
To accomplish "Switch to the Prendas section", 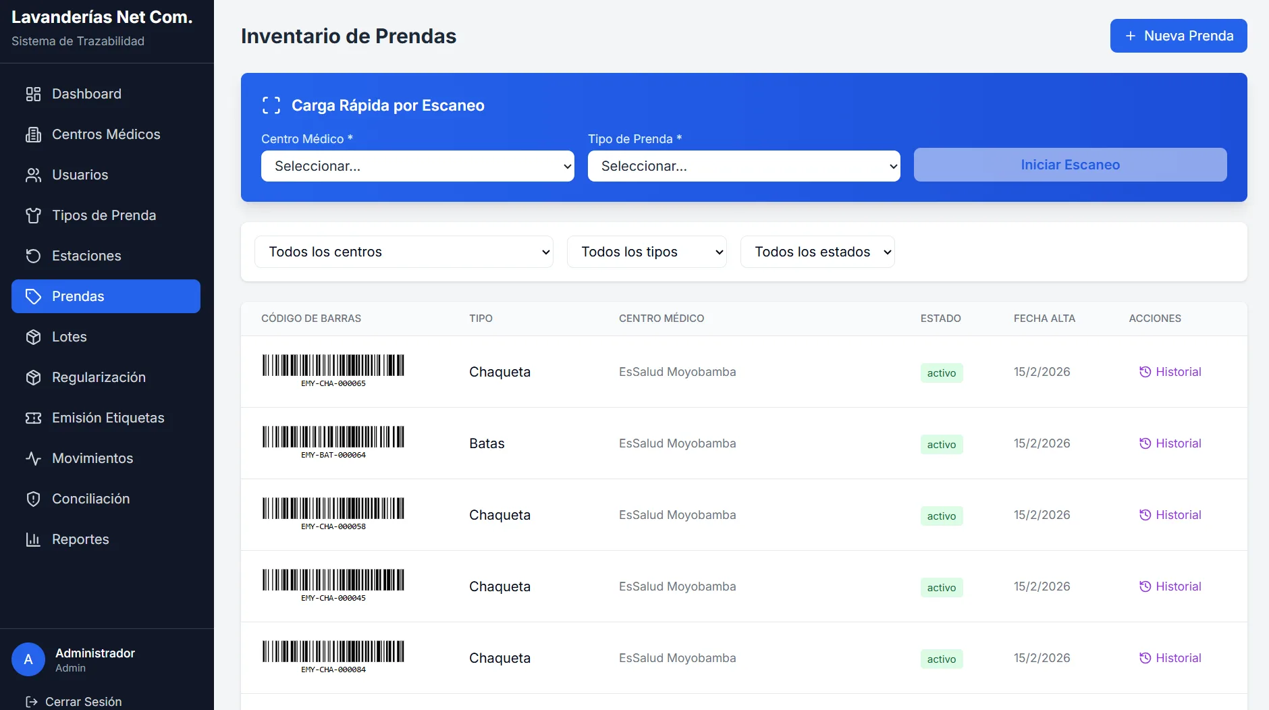I will [x=78, y=296].
